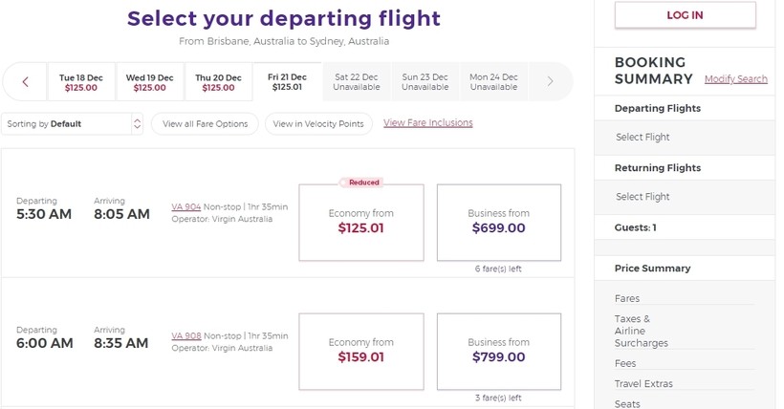The width and height of the screenshot is (784, 409).
Task: Select the Thu 20 Dec date tab
Action: point(219,82)
